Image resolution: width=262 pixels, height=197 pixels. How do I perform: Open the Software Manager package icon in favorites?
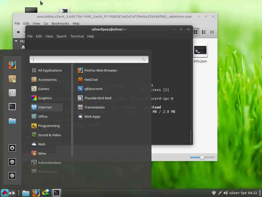tap(12, 79)
